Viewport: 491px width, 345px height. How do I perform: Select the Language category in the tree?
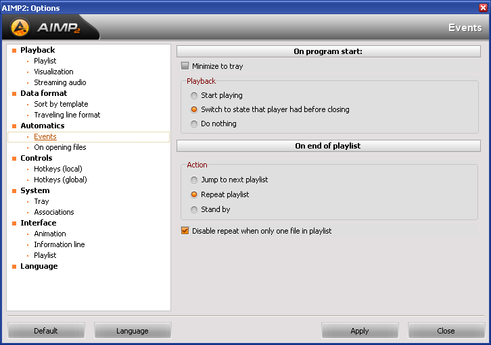[39, 266]
